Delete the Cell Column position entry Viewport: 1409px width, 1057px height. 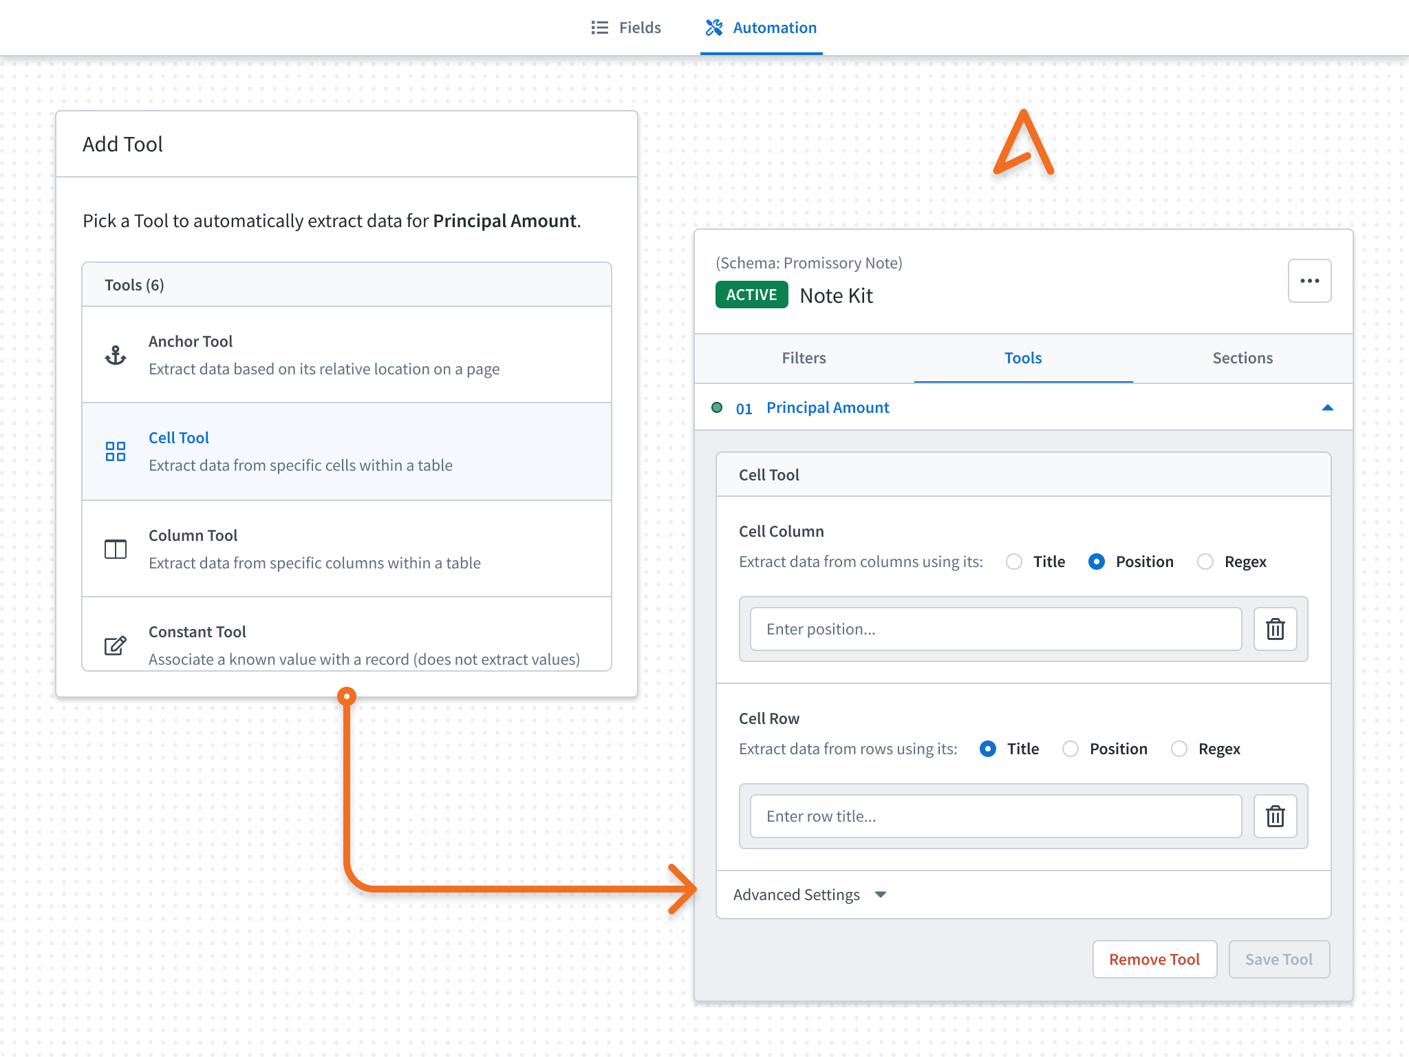(x=1275, y=629)
